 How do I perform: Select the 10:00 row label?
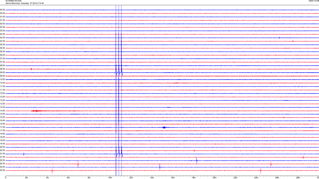[2, 79]
